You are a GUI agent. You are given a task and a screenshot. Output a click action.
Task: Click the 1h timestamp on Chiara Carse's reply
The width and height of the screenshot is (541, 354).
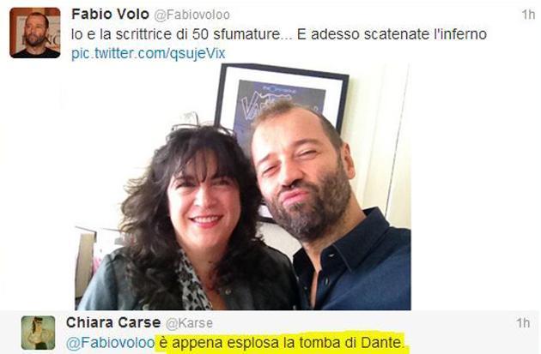(x=523, y=323)
